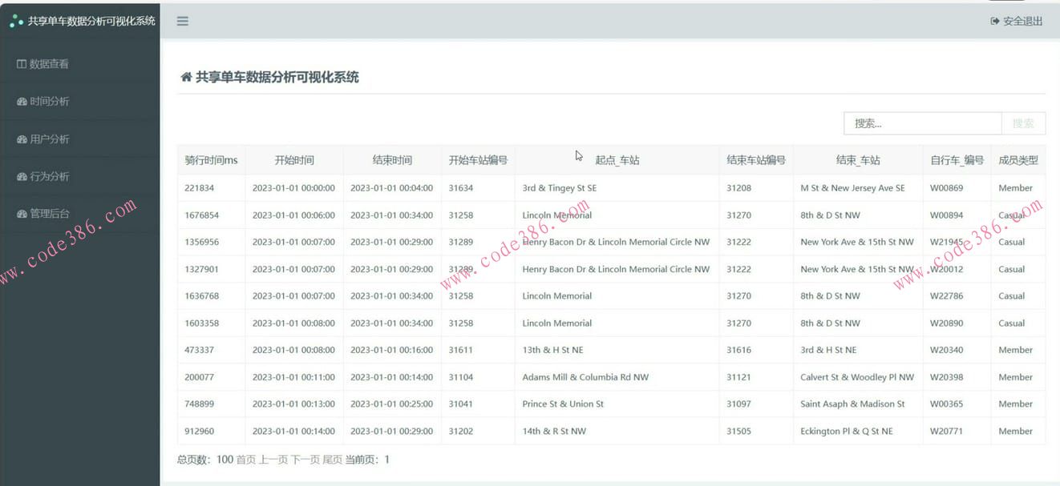
Task: Click the 骑行时间ms column header
Action: click(x=209, y=159)
